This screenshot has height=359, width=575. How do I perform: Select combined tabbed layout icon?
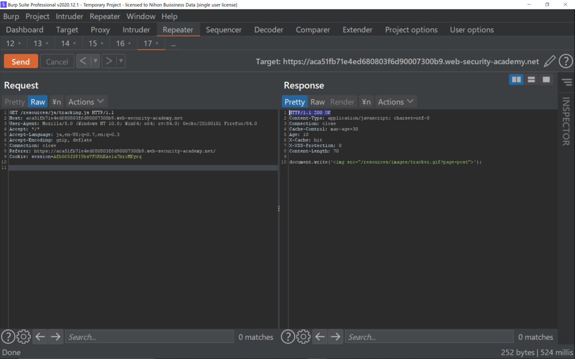[x=546, y=79]
